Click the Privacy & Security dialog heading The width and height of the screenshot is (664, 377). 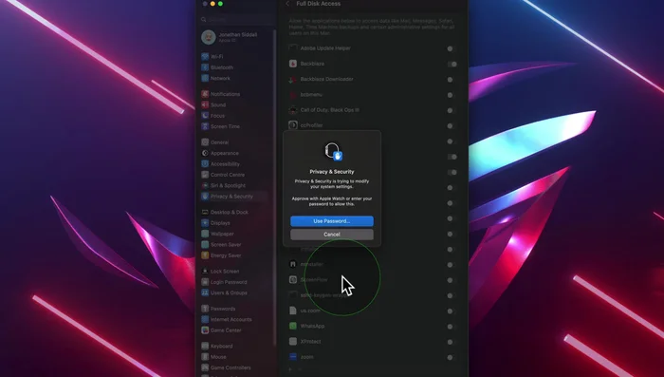pyautogui.click(x=332, y=172)
